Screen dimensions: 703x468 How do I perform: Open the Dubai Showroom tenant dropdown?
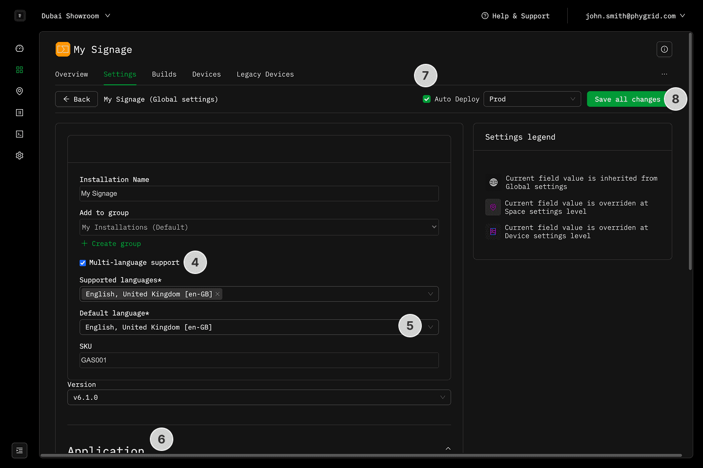[76, 16]
